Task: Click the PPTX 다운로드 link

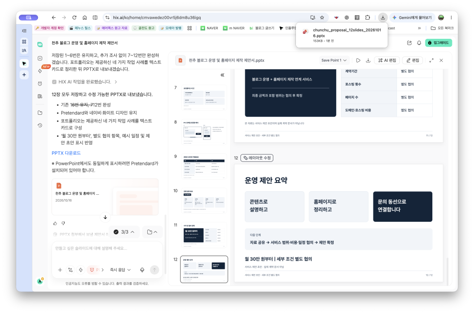Action: click(66, 153)
